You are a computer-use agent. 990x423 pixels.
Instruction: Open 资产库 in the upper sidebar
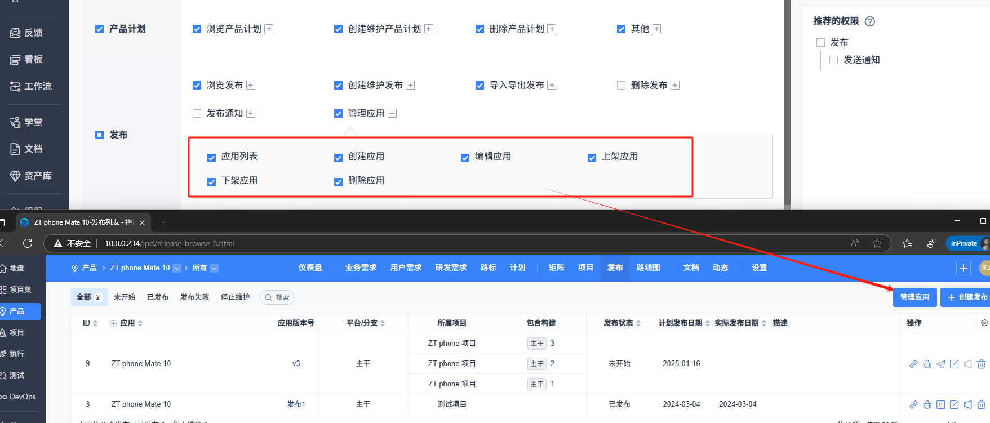31,176
